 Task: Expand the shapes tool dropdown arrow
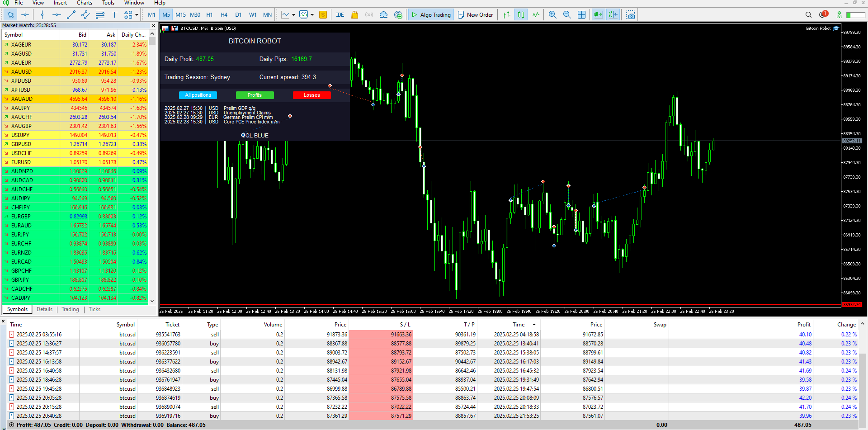(x=137, y=15)
